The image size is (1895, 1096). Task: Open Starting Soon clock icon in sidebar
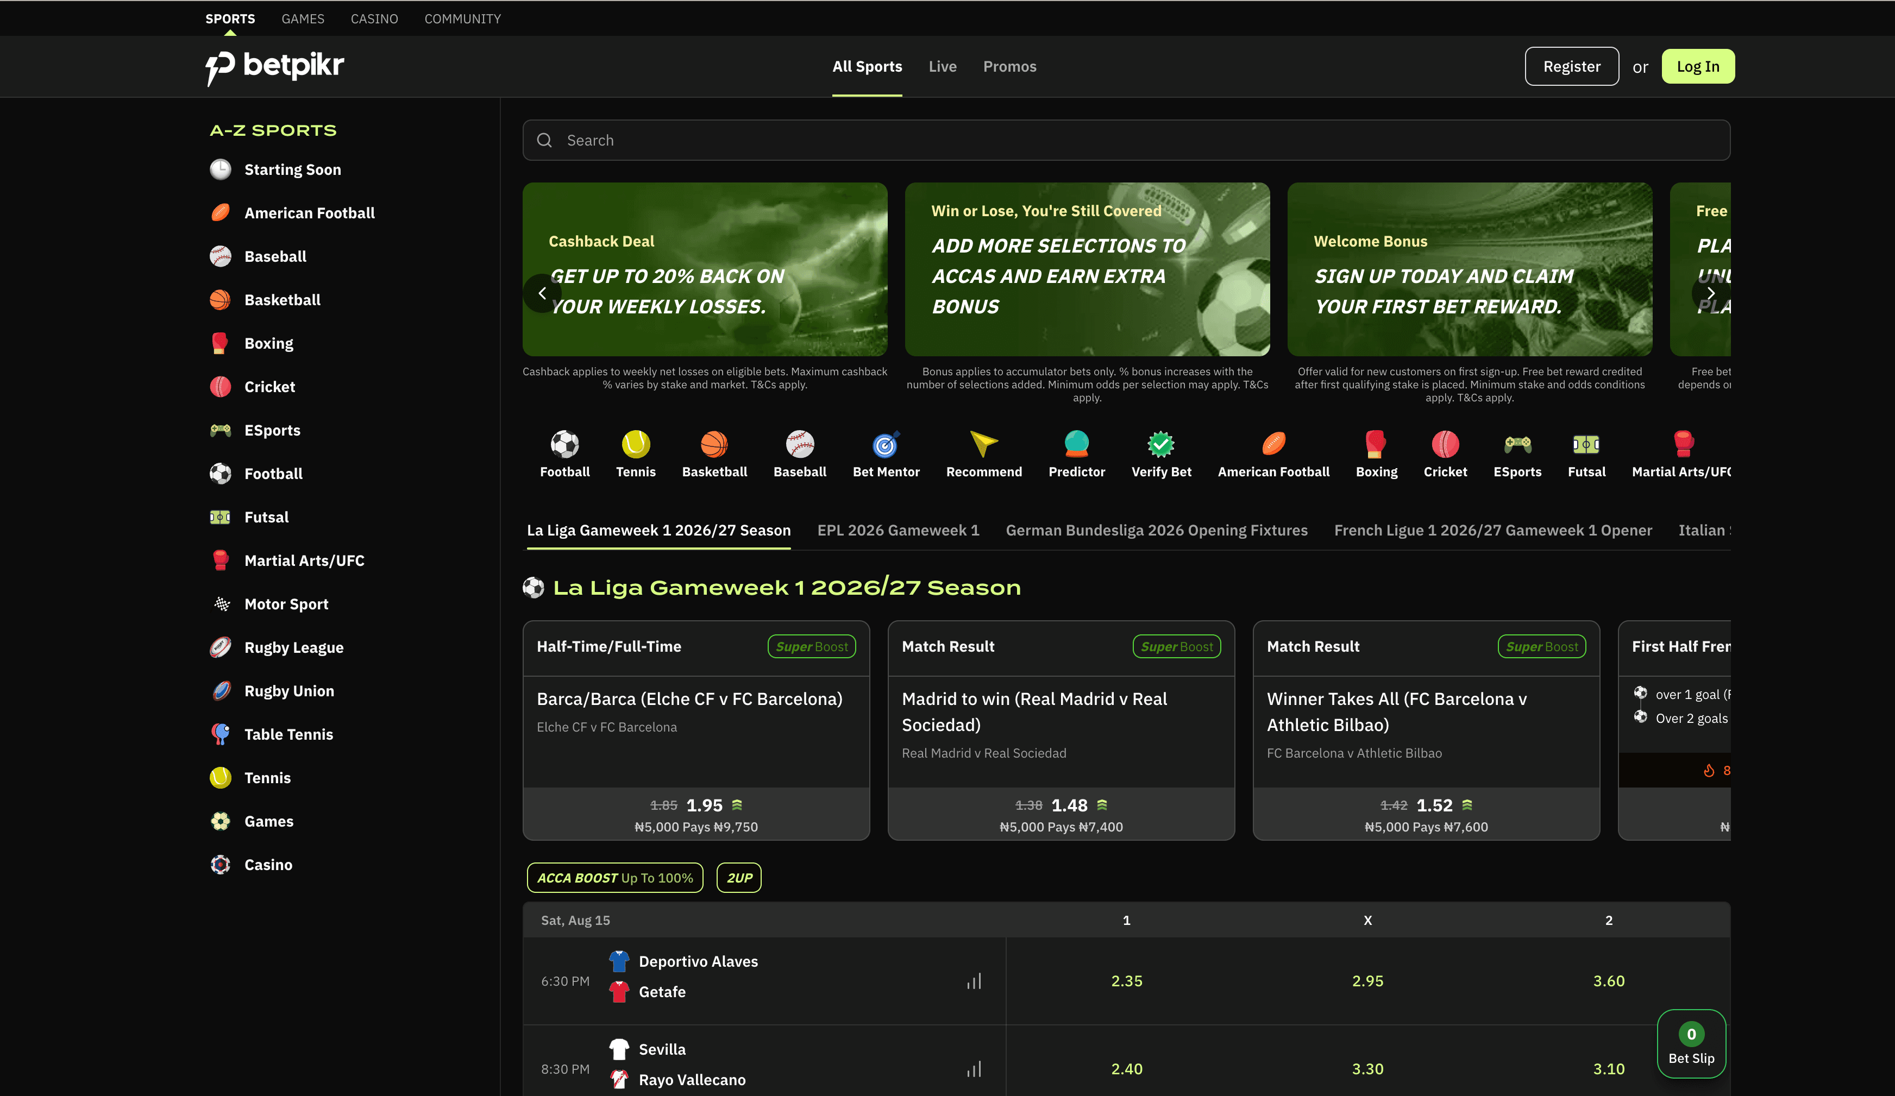(x=221, y=169)
